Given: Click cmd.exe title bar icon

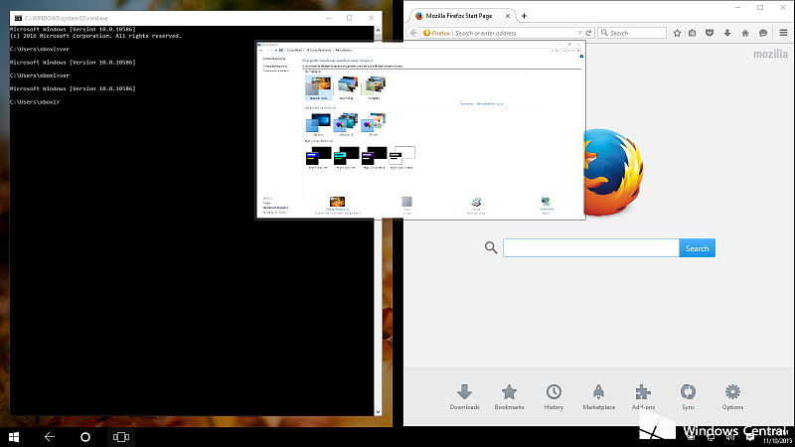Looking at the screenshot, I should pyautogui.click(x=18, y=18).
